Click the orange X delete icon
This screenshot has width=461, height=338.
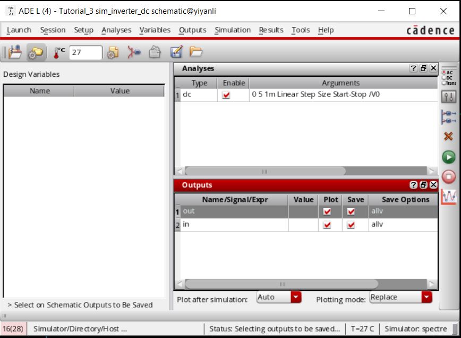pyautogui.click(x=449, y=137)
